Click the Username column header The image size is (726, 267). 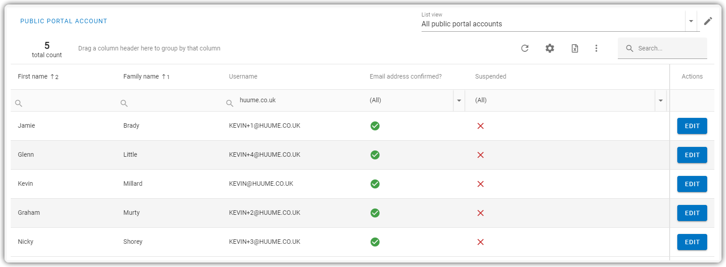click(243, 76)
